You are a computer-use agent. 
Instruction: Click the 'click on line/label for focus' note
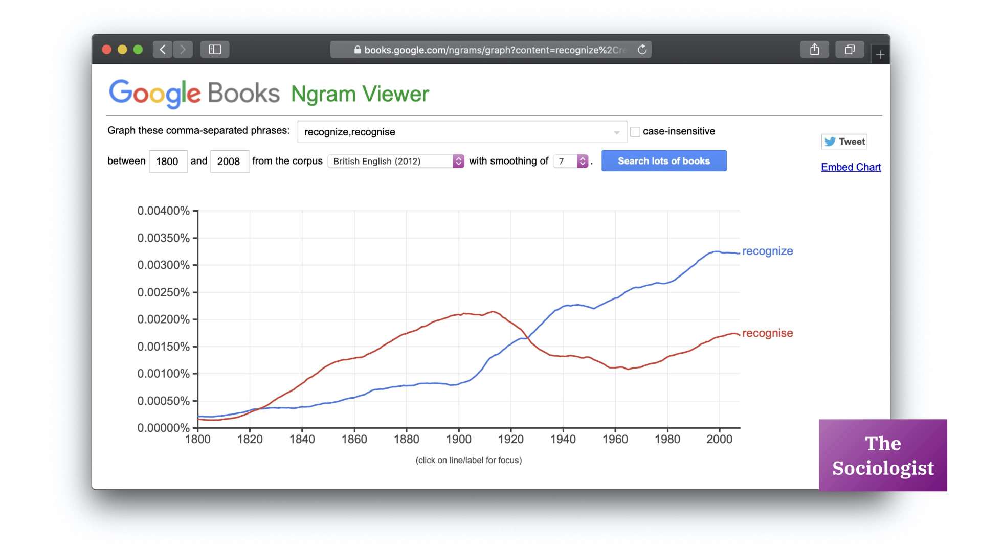point(468,460)
